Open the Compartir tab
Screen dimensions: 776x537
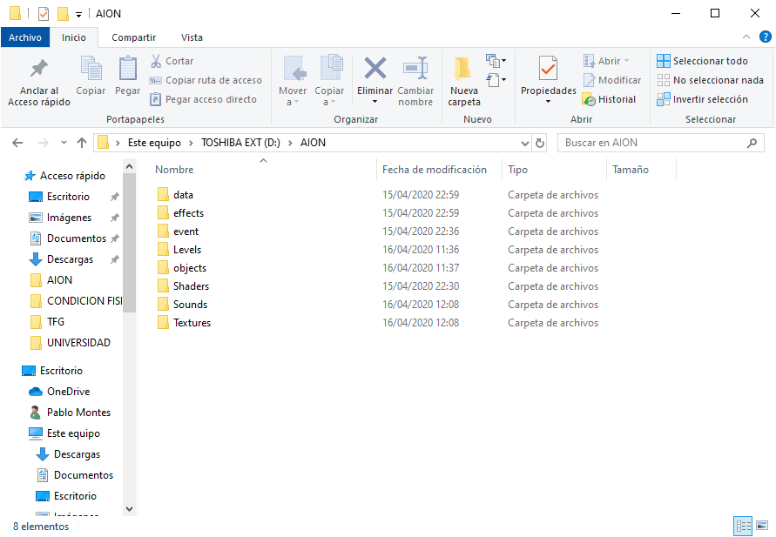133,37
